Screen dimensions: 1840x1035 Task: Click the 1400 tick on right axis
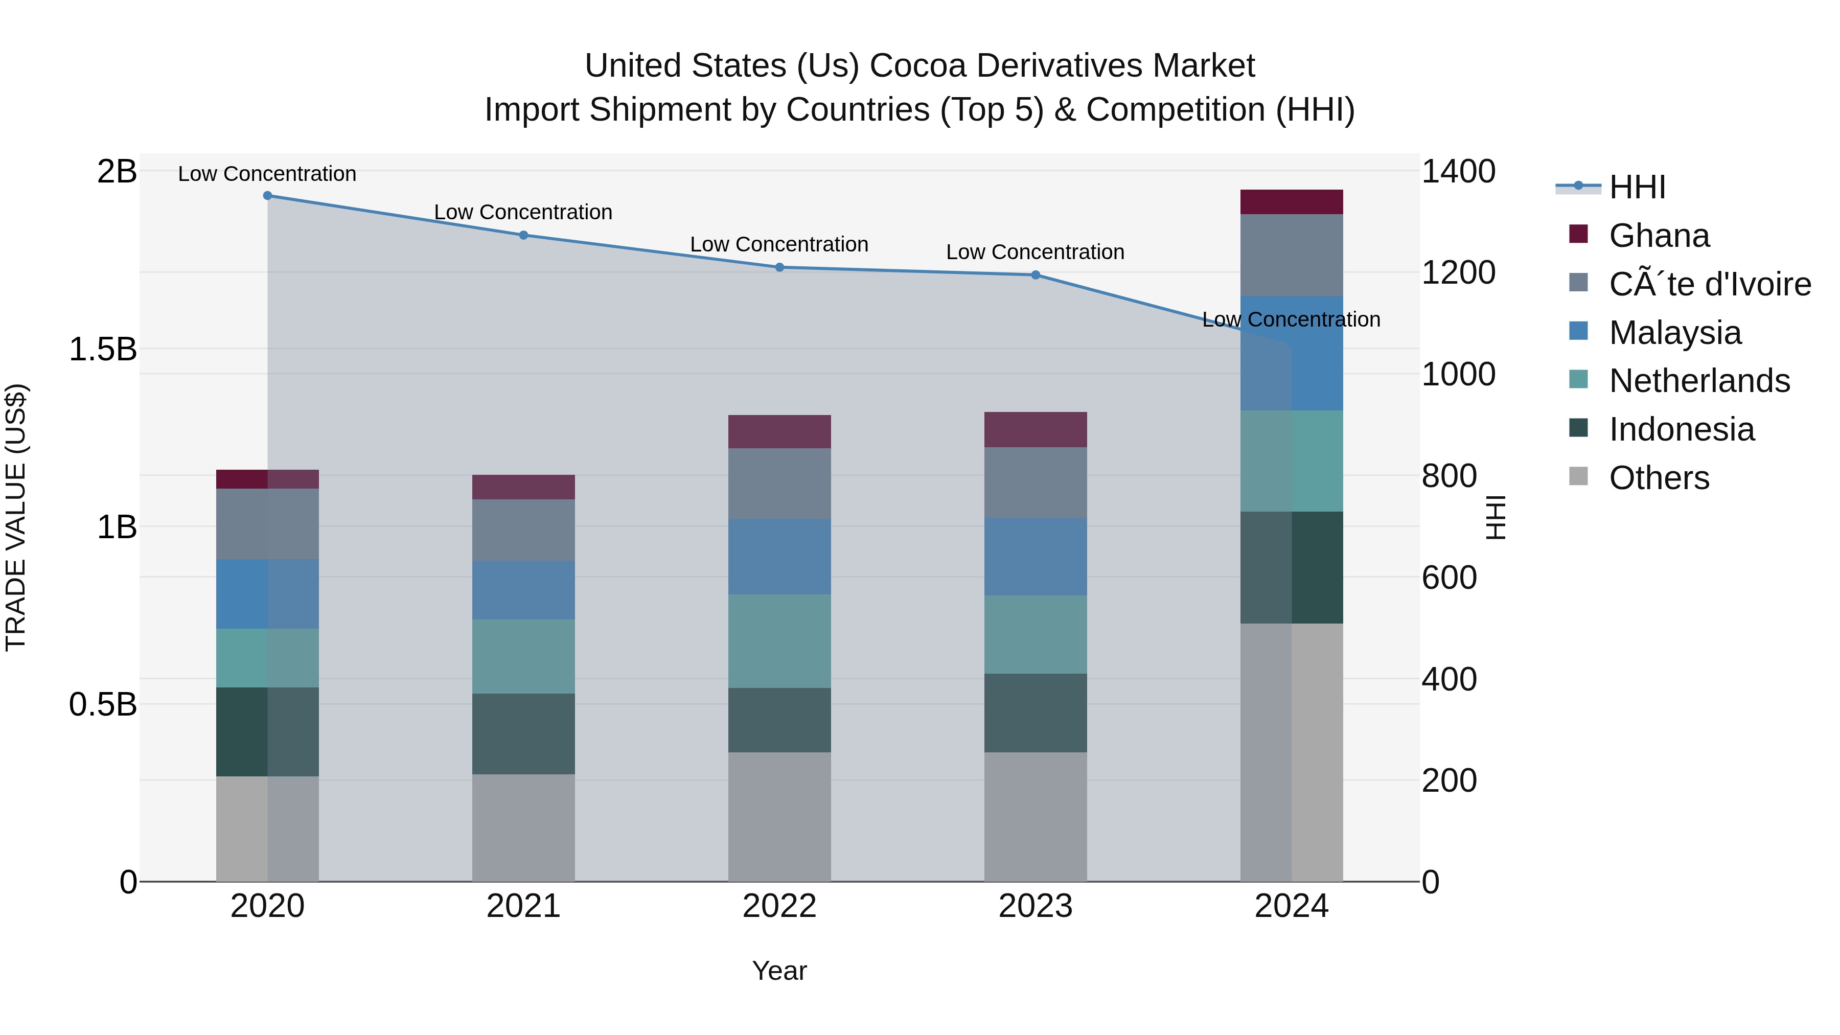click(1459, 172)
